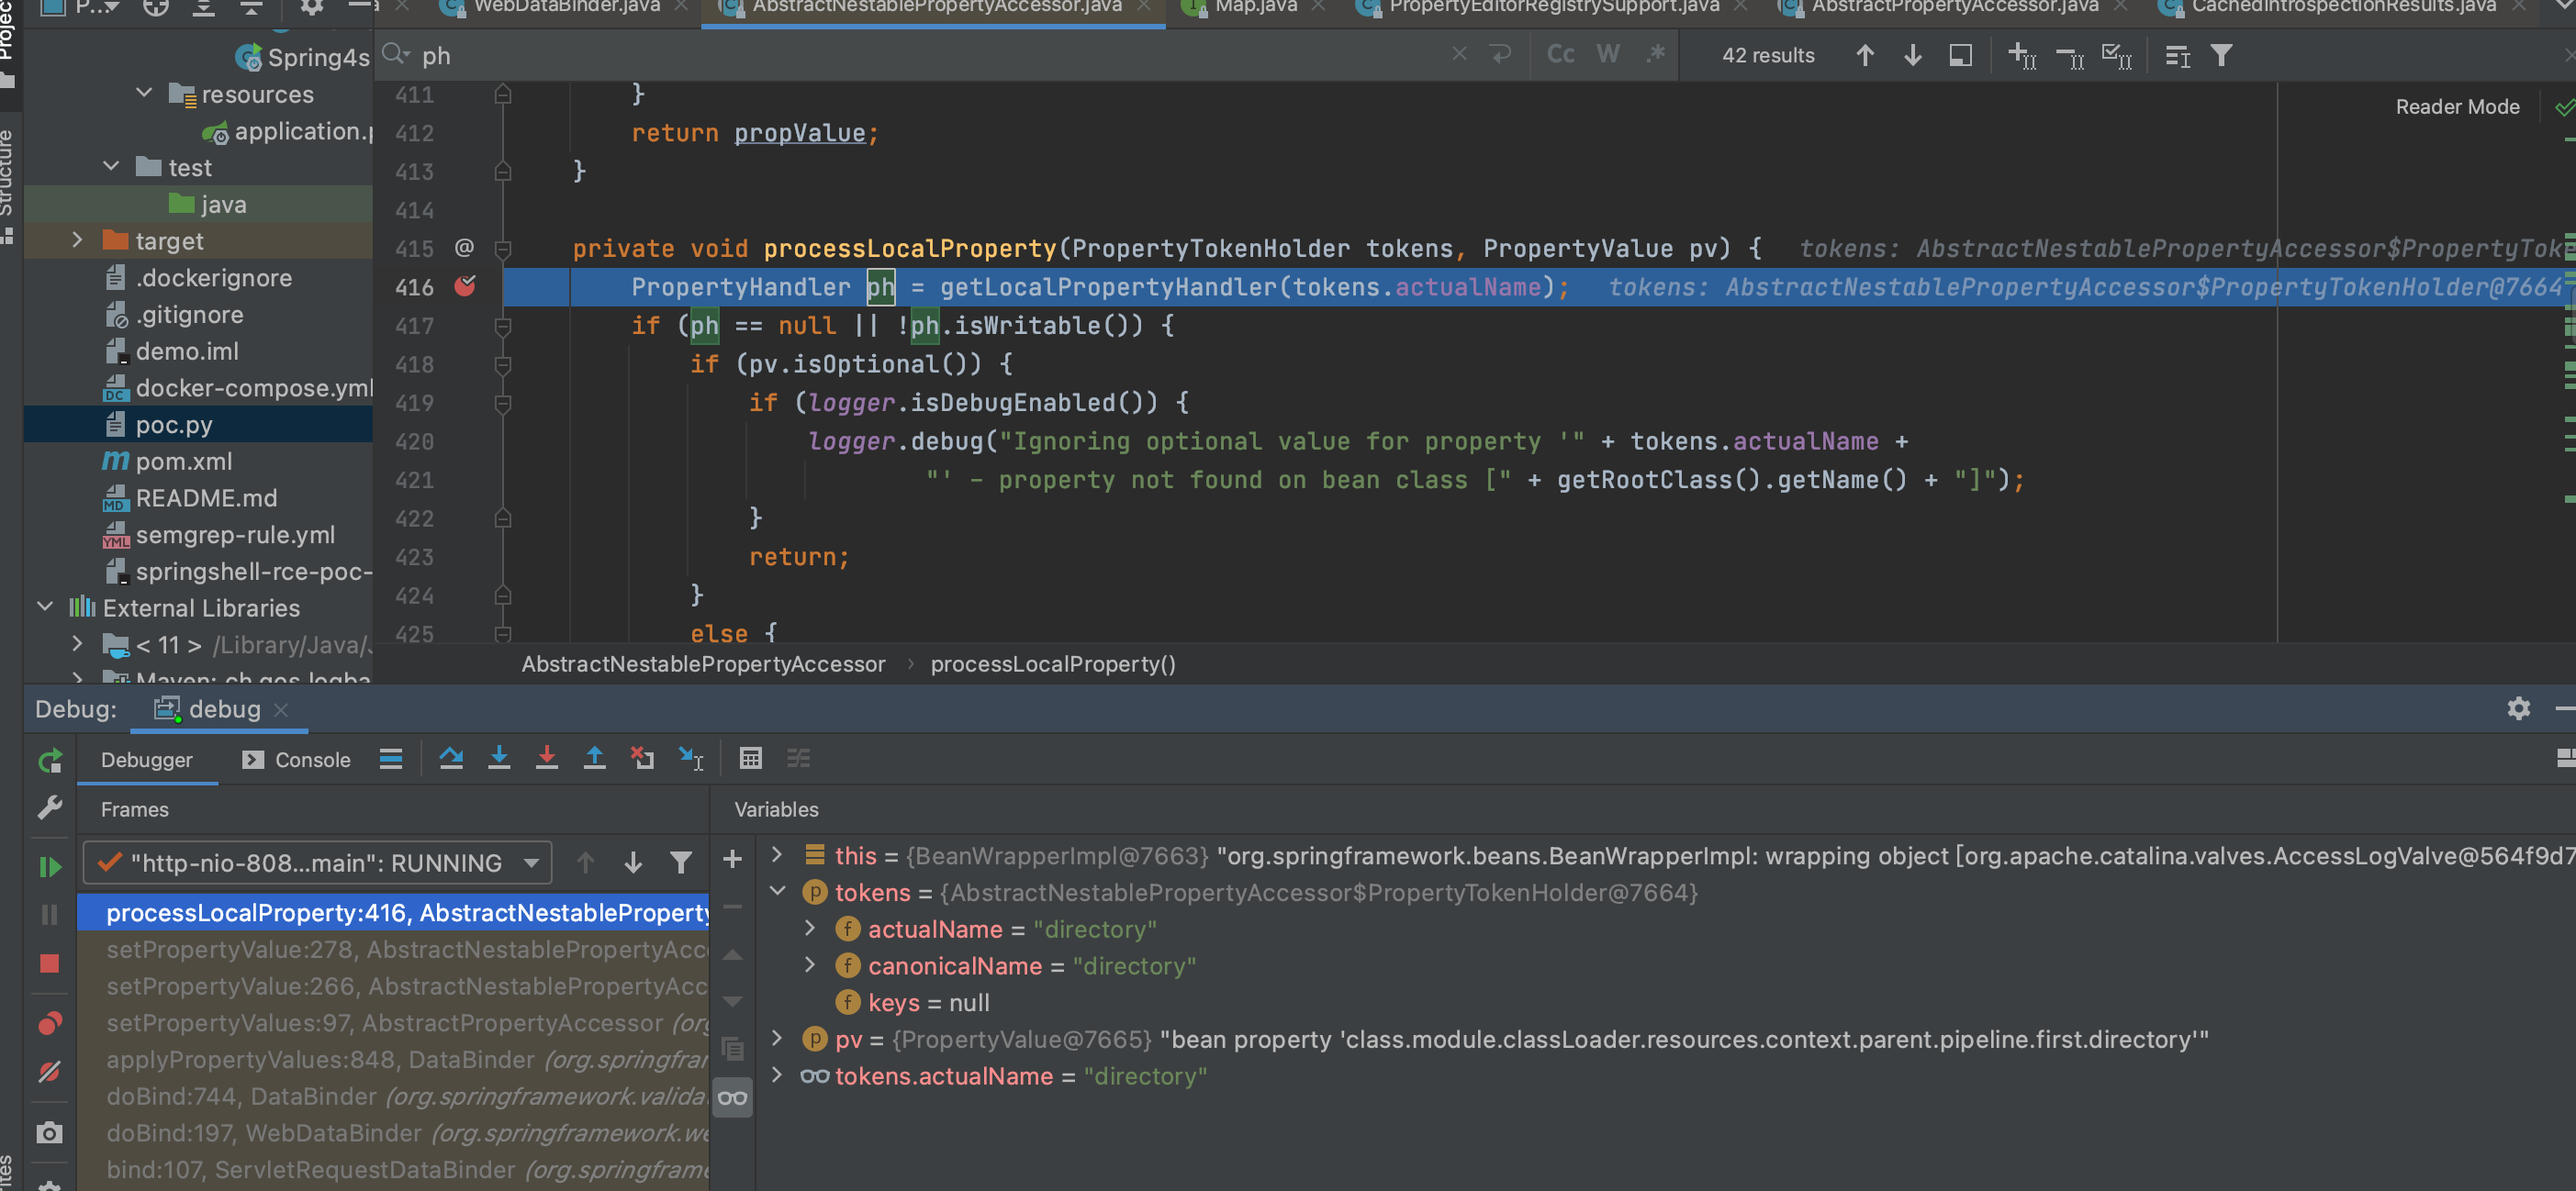Add new watch with plus icon
This screenshot has height=1191, width=2576.
(x=732, y=859)
